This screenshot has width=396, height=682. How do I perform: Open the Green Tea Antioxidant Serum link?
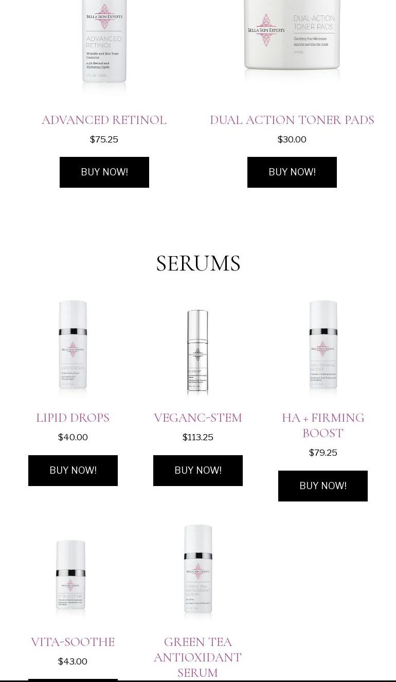coord(197,657)
